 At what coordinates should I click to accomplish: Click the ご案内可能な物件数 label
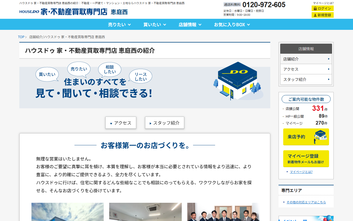point(306,99)
